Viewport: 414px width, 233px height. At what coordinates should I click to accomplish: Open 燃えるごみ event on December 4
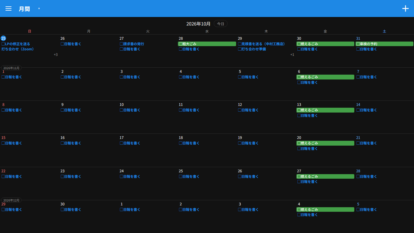[x=325, y=209]
